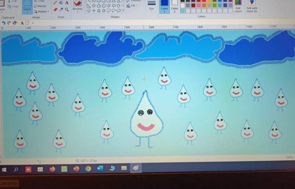This screenshot has height=189, width=295.
Task: Activate the Magnifier tool
Action: pyautogui.click(x=67, y=9)
